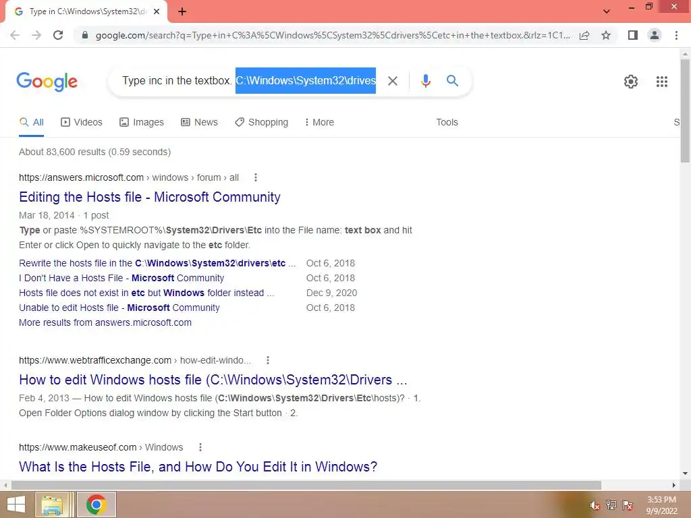This screenshot has height=518, width=691.
Task: Bookmark this page with the star icon
Action: coord(606,35)
